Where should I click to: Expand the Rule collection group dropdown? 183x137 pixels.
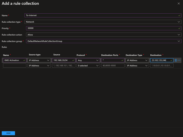pos(104,41)
